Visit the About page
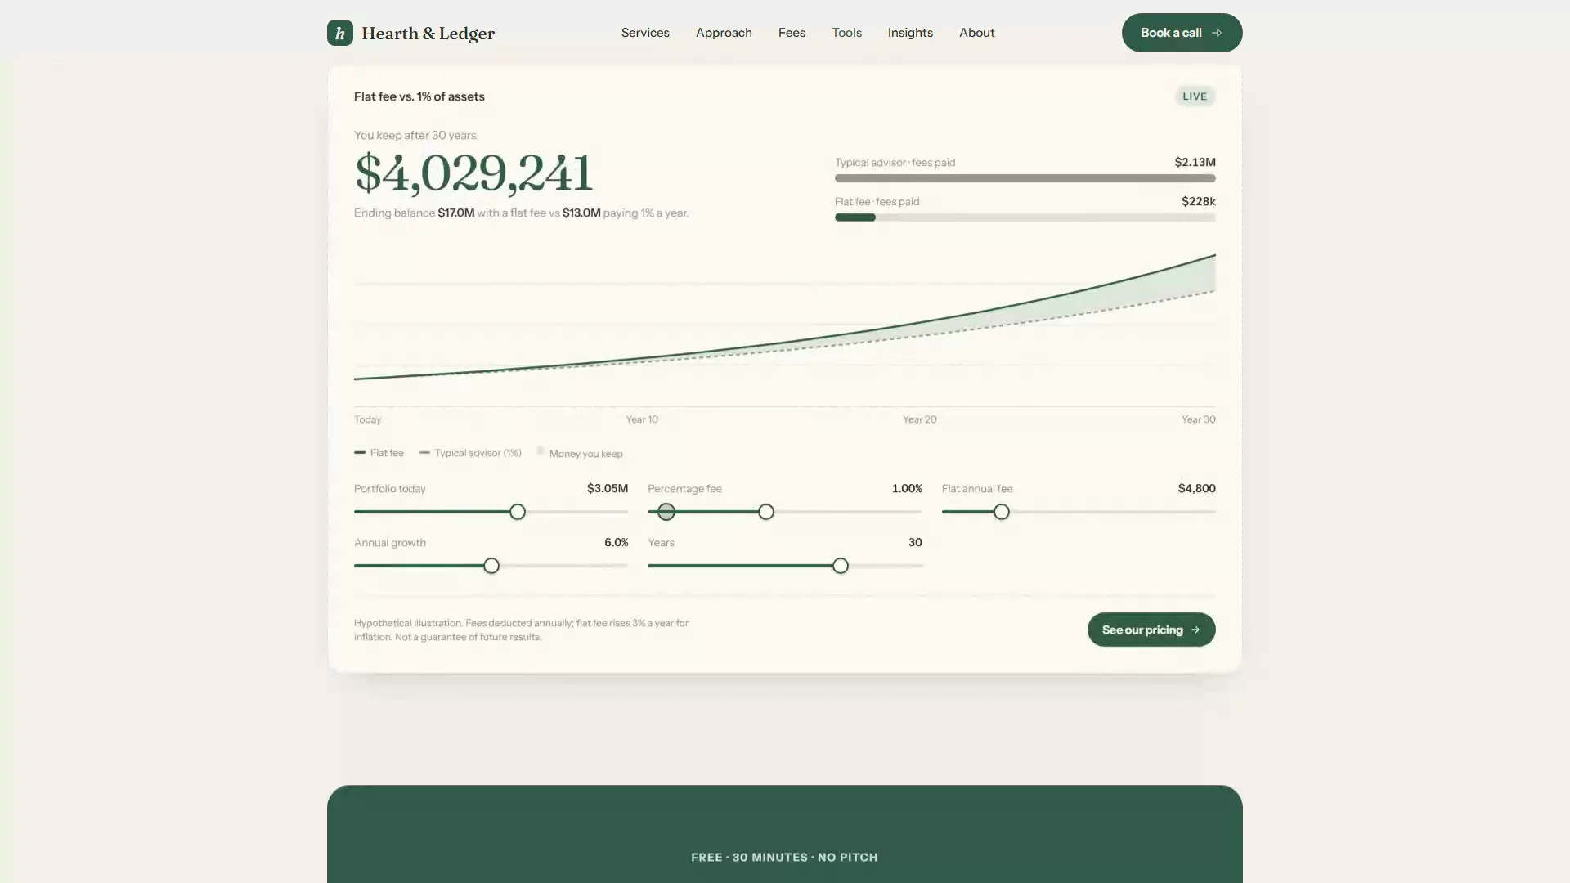1570x883 pixels. pos(976,33)
